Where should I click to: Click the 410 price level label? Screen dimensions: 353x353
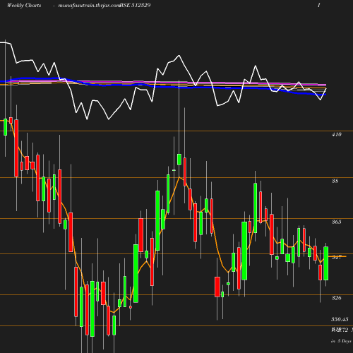coord(336,134)
